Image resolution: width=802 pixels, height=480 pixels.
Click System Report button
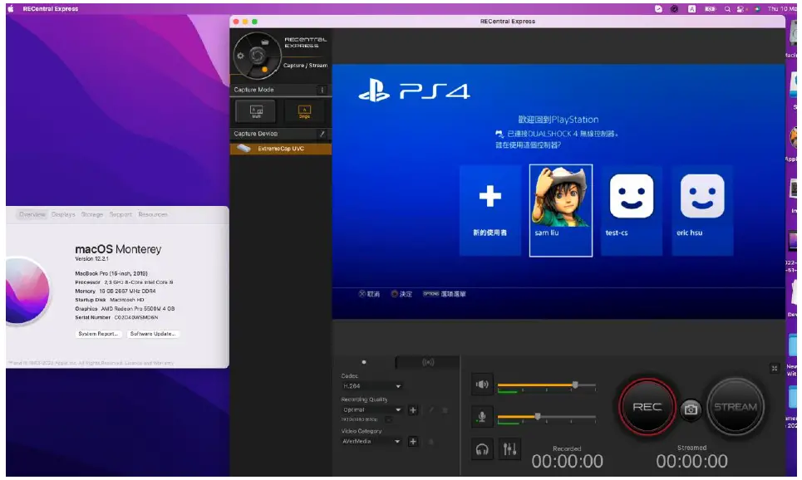point(98,334)
